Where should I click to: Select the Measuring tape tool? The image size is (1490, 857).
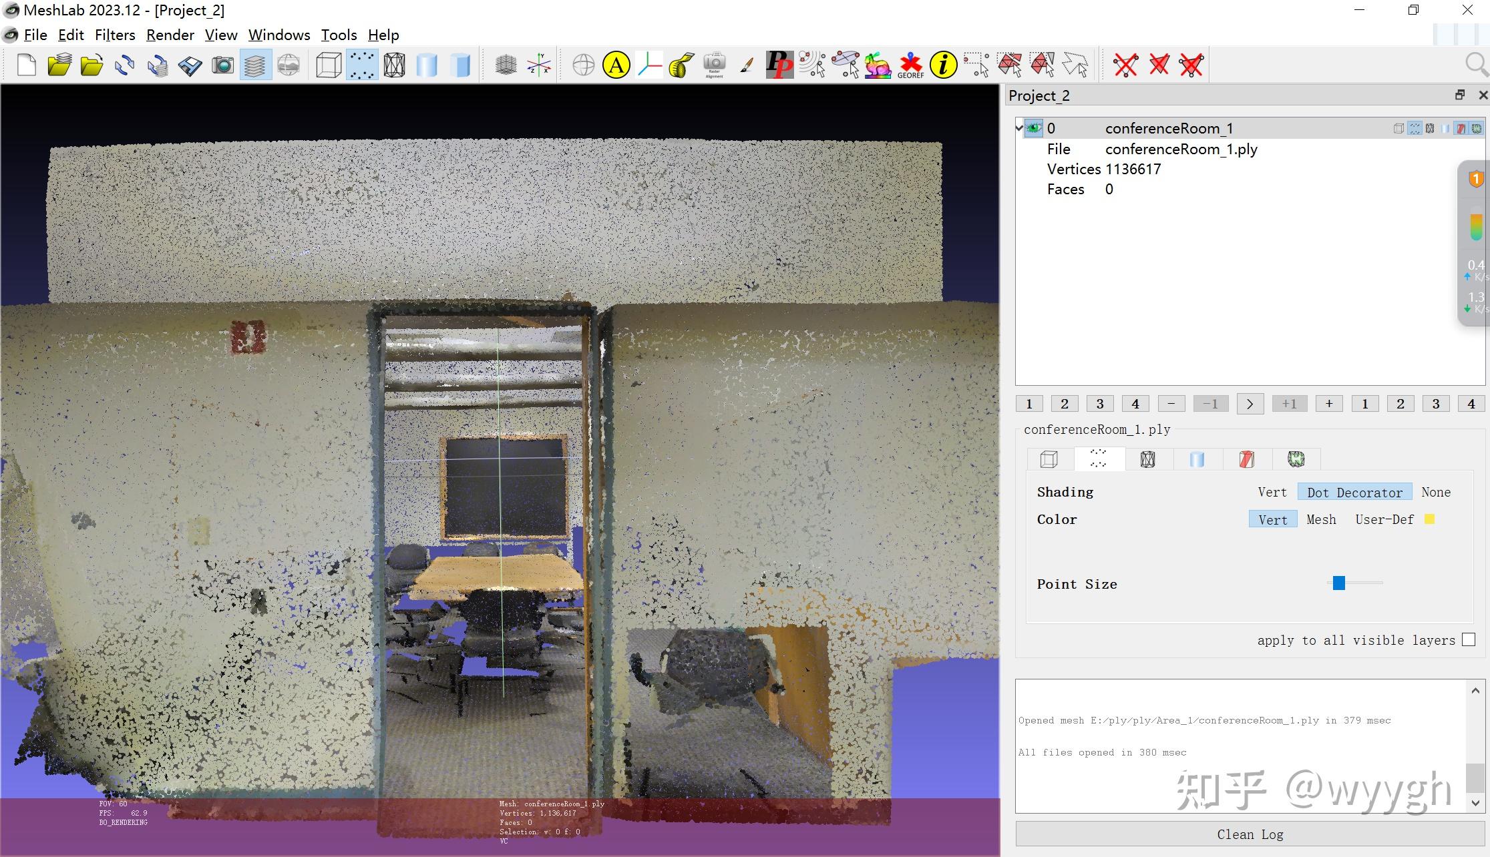[x=681, y=65]
